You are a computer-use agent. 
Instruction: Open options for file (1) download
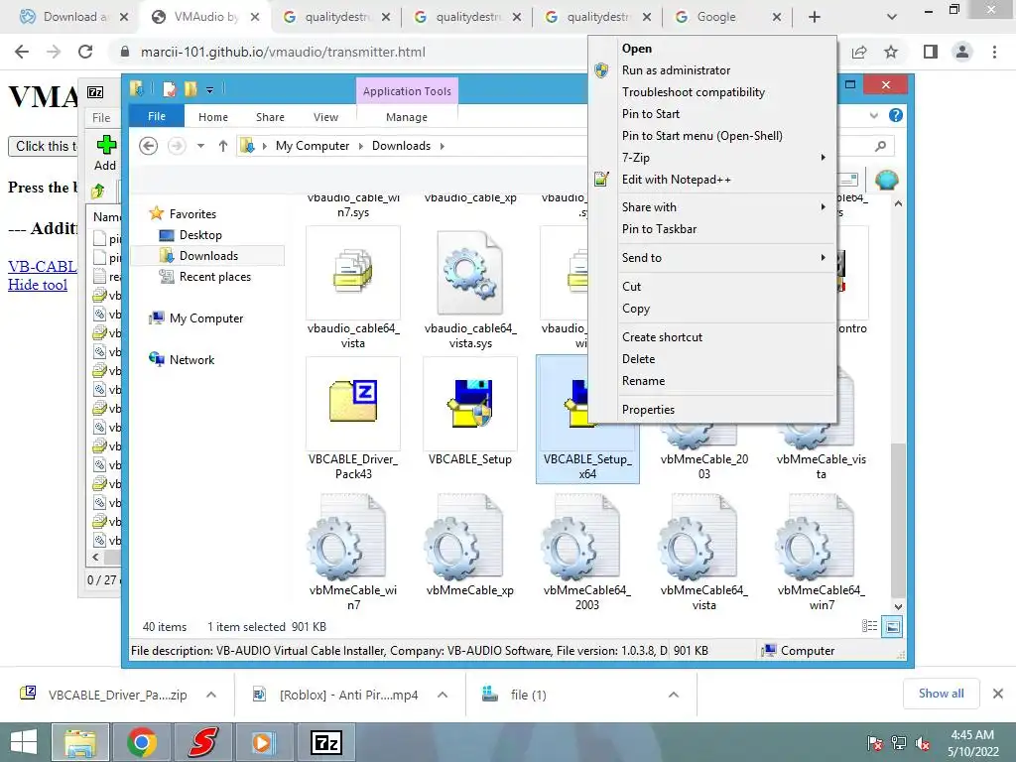pos(674,695)
